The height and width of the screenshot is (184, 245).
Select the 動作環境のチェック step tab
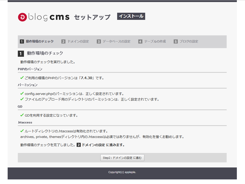[x=37, y=41]
